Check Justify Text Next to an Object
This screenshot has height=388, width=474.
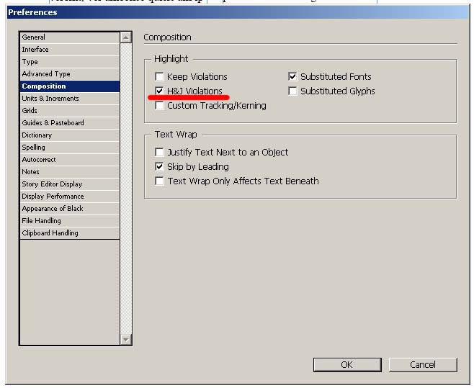[159, 152]
